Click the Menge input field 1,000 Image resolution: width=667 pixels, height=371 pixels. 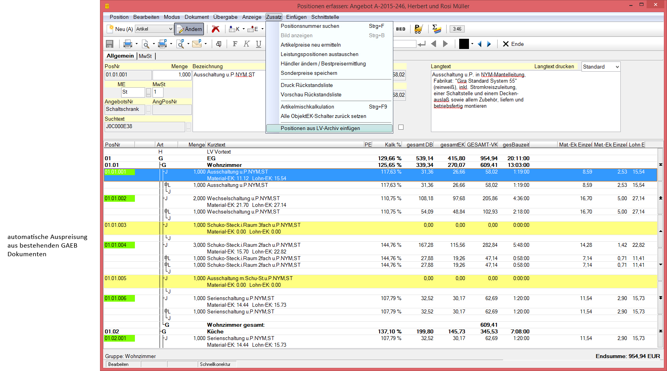[x=172, y=75]
